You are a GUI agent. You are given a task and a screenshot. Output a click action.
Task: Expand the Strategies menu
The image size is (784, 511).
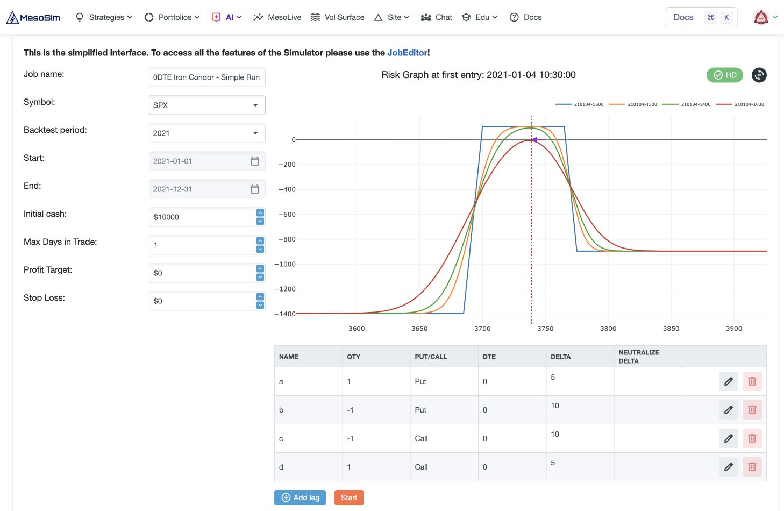104,17
